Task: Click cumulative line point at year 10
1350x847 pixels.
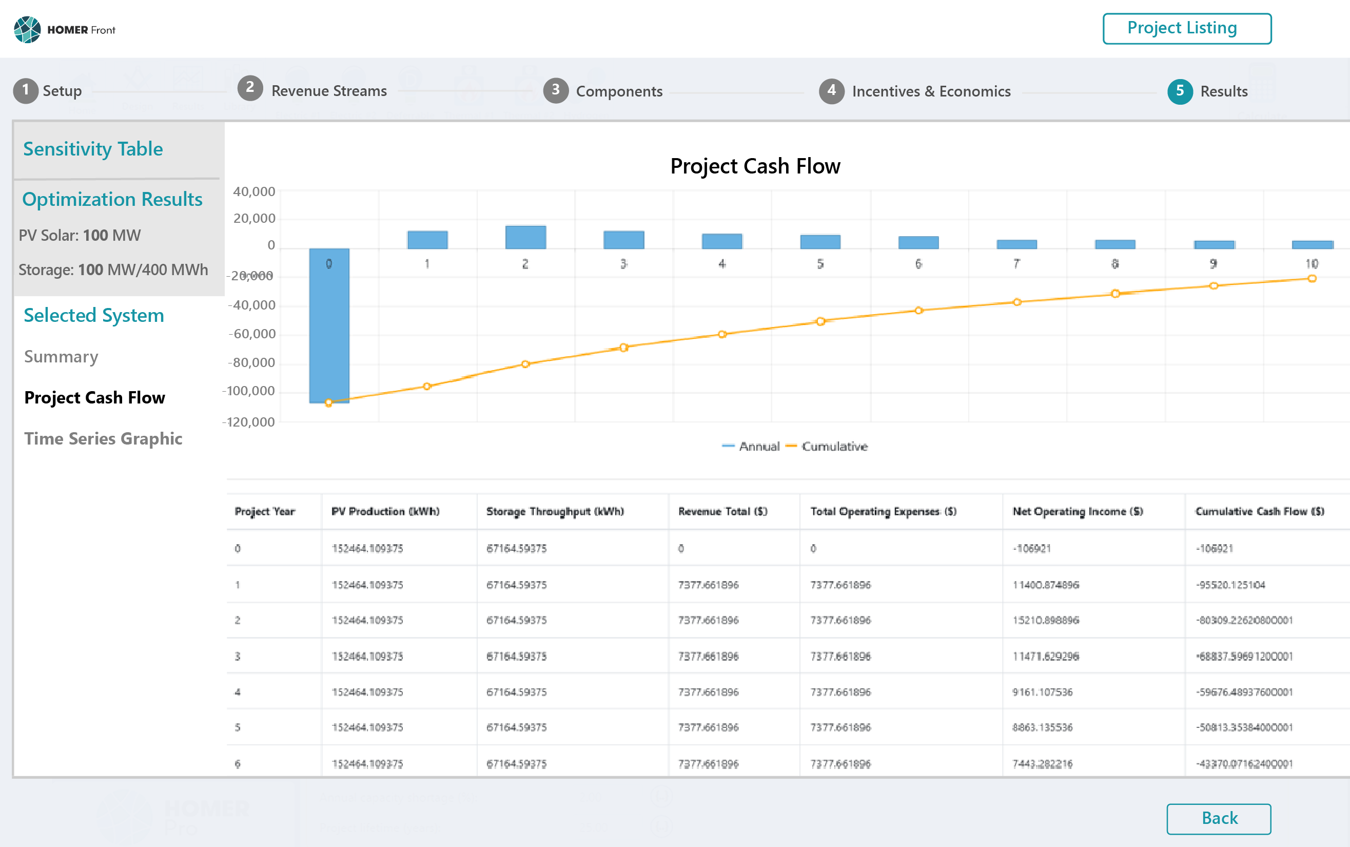Action: pyautogui.click(x=1312, y=279)
